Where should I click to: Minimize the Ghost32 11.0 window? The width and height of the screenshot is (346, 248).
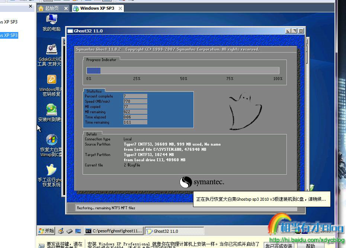coord(288,31)
